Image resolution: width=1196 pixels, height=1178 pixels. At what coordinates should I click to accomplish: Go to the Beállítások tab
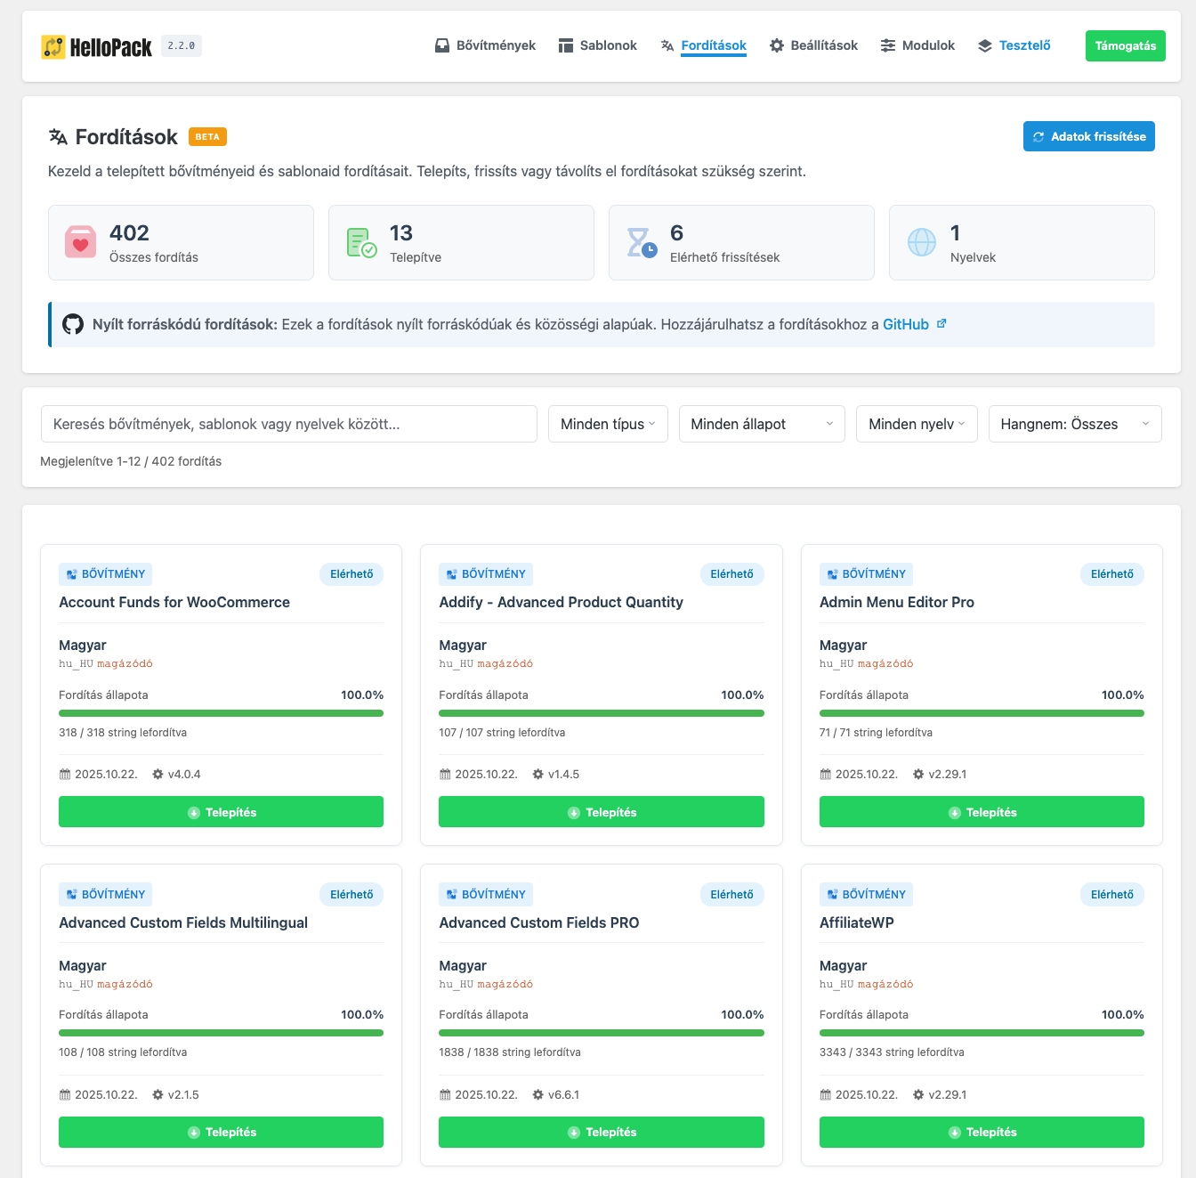[x=813, y=45]
